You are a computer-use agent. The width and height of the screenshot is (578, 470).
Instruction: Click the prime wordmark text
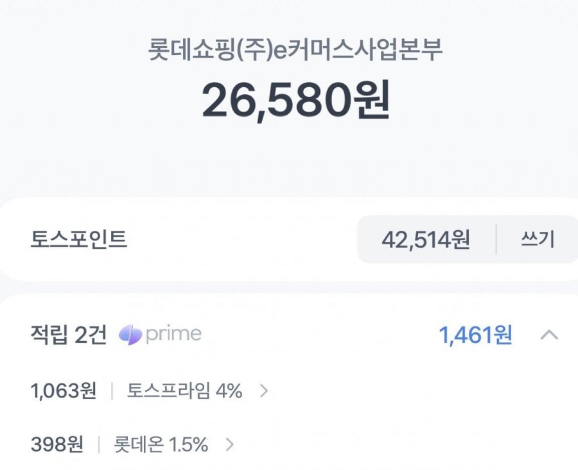click(x=173, y=335)
